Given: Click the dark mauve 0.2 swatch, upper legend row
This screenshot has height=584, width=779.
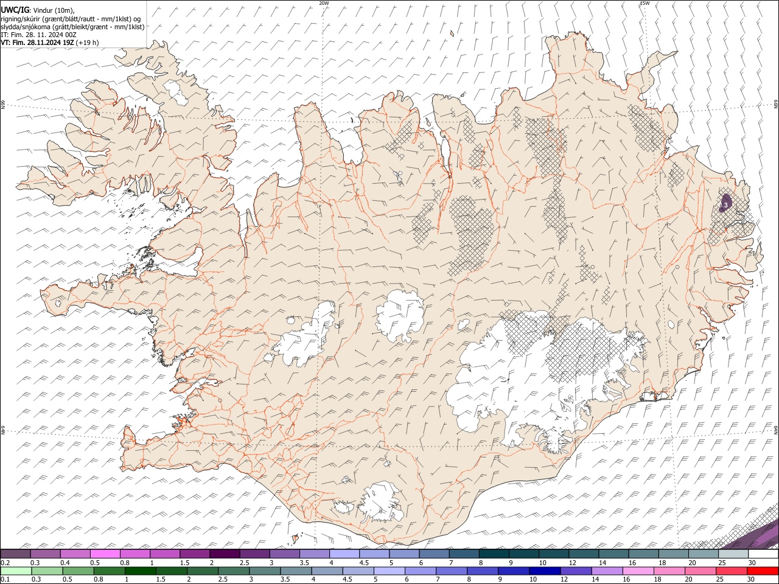Looking at the screenshot, I should 15,554.
